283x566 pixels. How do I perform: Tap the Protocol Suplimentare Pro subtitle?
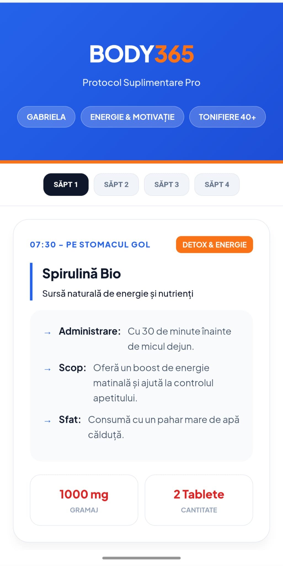point(141,83)
